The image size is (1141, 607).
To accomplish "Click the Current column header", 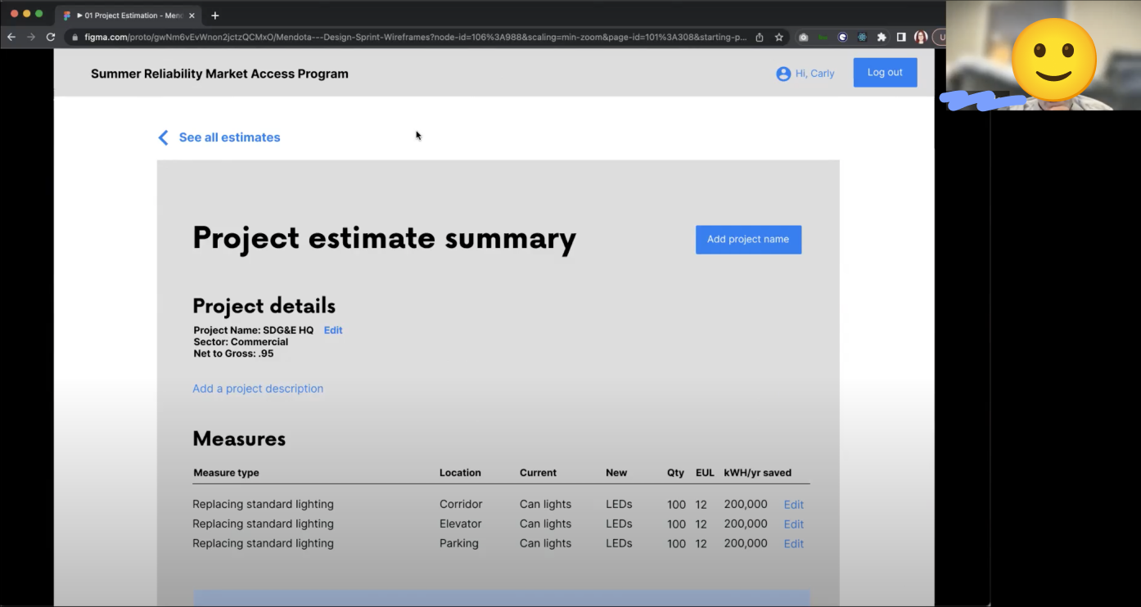I will [538, 473].
